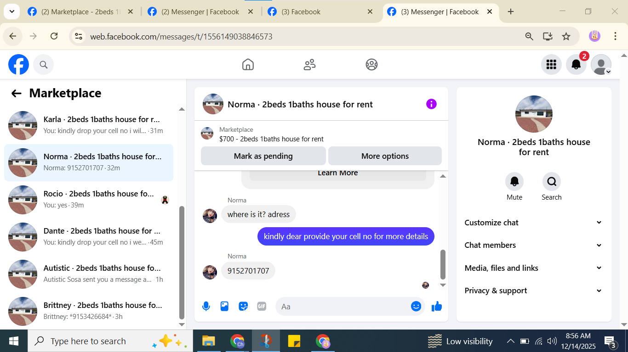This screenshot has height=352, width=628.
Task: Open conversation information purple icon
Action: tap(431, 104)
